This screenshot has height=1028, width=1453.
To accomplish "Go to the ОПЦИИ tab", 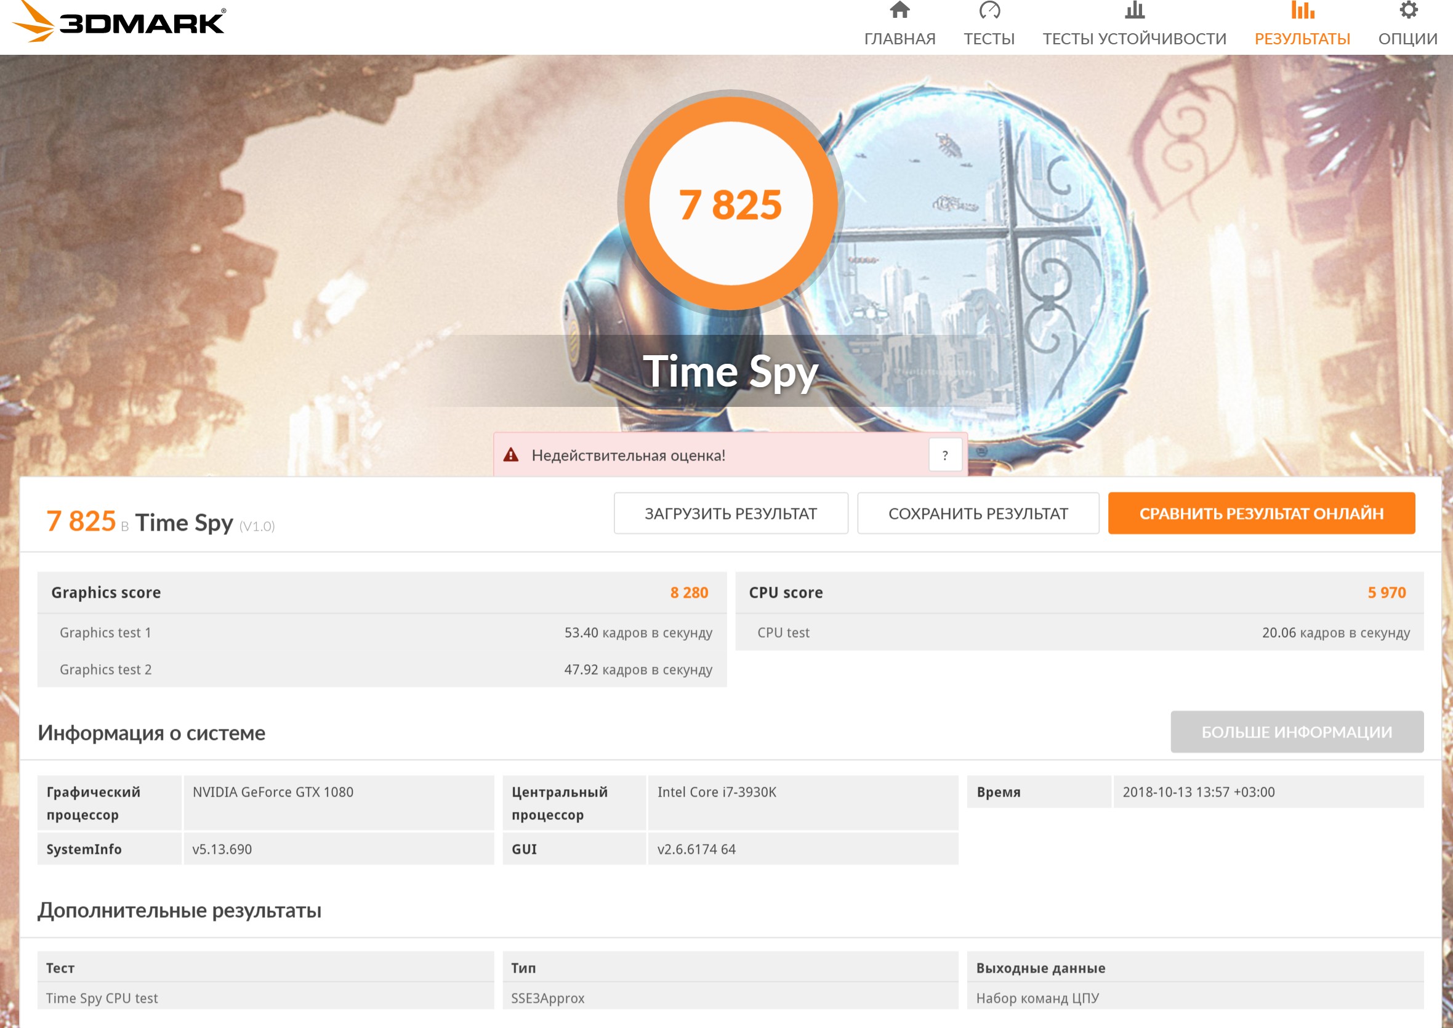I will tap(1407, 39).
